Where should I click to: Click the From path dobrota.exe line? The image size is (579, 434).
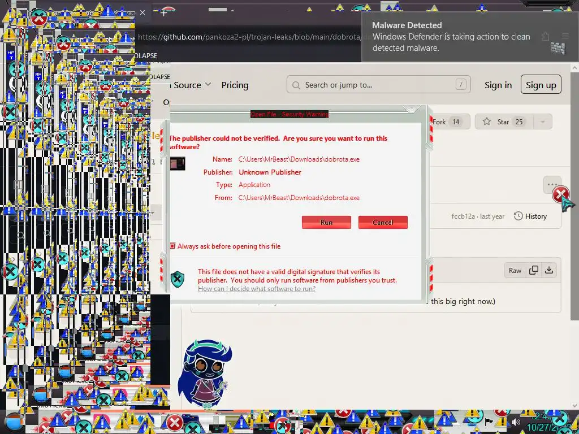299,198
